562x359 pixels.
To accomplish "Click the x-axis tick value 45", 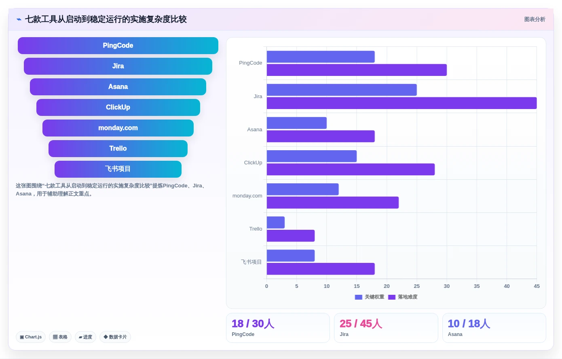I will pos(537,286).
